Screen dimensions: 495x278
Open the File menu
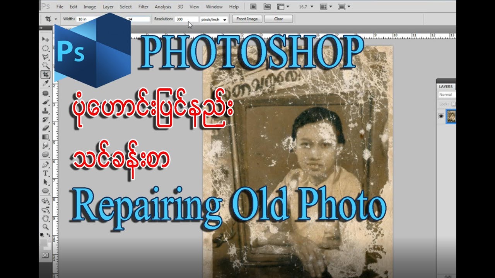[60, 7]
